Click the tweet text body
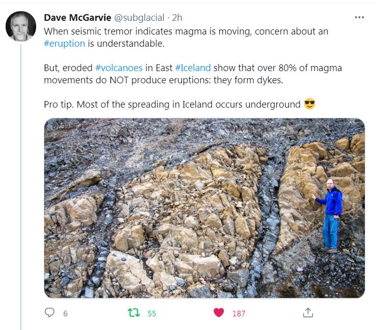 pos(193,68)
